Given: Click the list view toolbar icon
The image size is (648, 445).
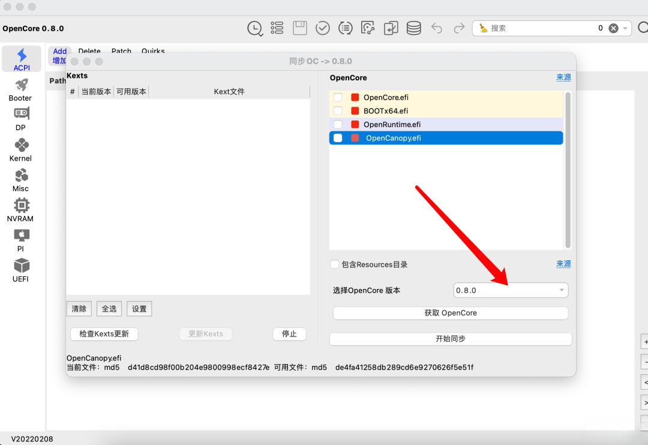Looking at the screenshot, I should pyautogui.click(x=277, y=28).
